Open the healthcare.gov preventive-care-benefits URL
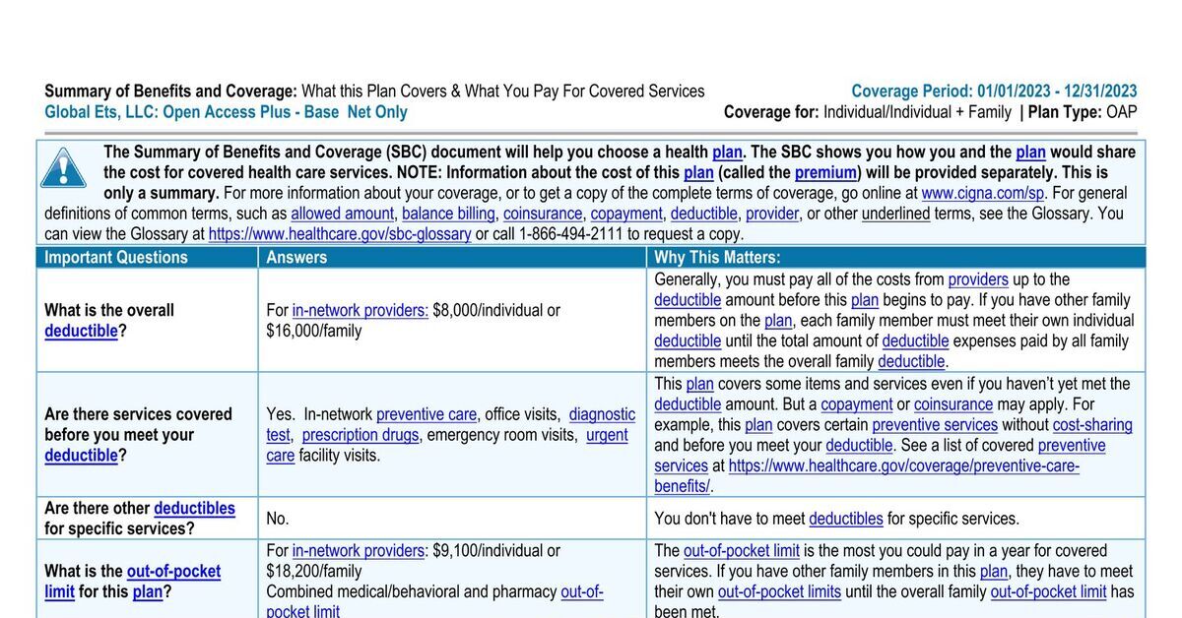 903,466
